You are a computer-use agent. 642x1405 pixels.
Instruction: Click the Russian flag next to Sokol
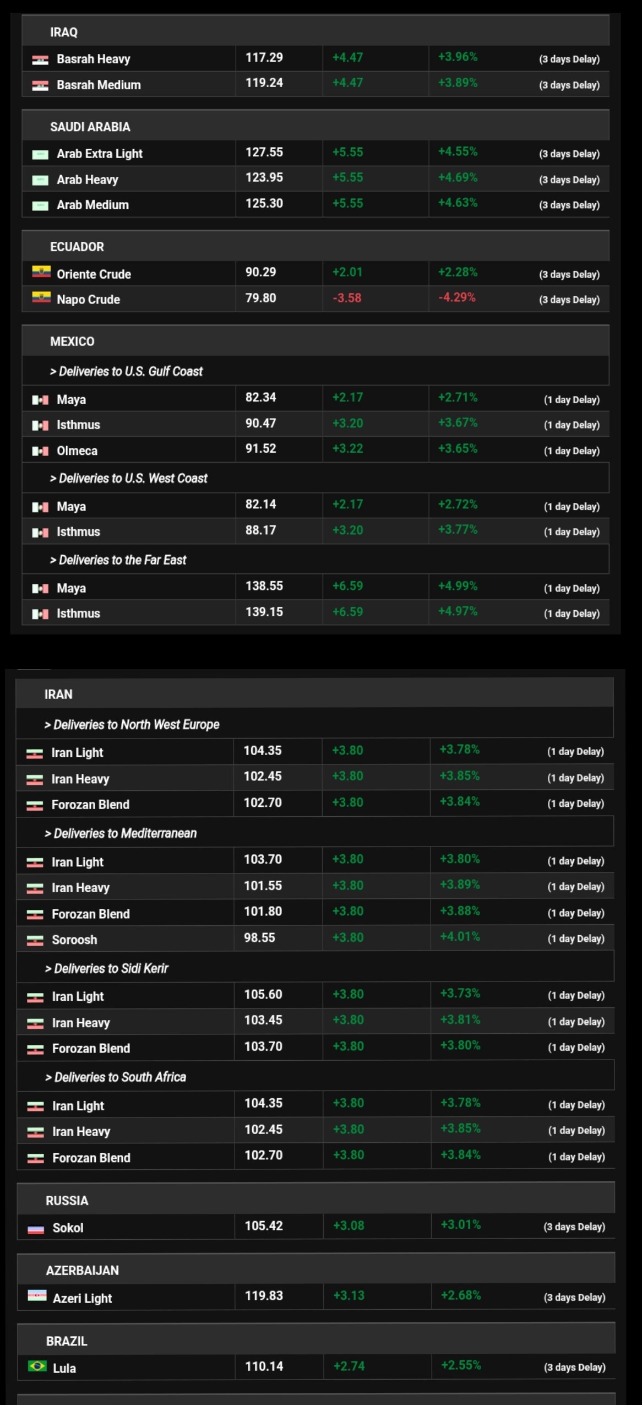(36, 1228)
